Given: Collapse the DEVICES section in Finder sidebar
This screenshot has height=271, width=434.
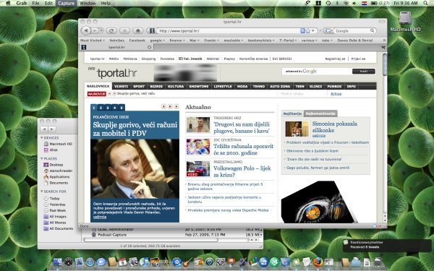Looking at the screenshot, I should tap(42, 138).
